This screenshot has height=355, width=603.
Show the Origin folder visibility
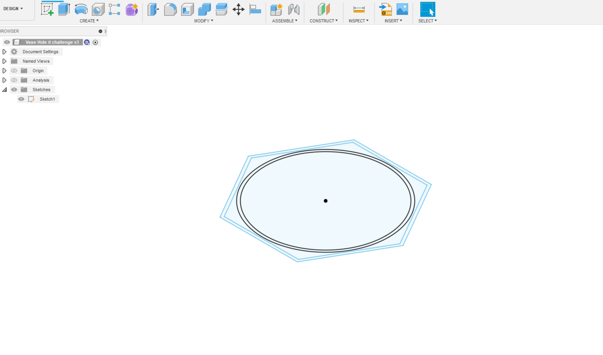tap(14, 70)
